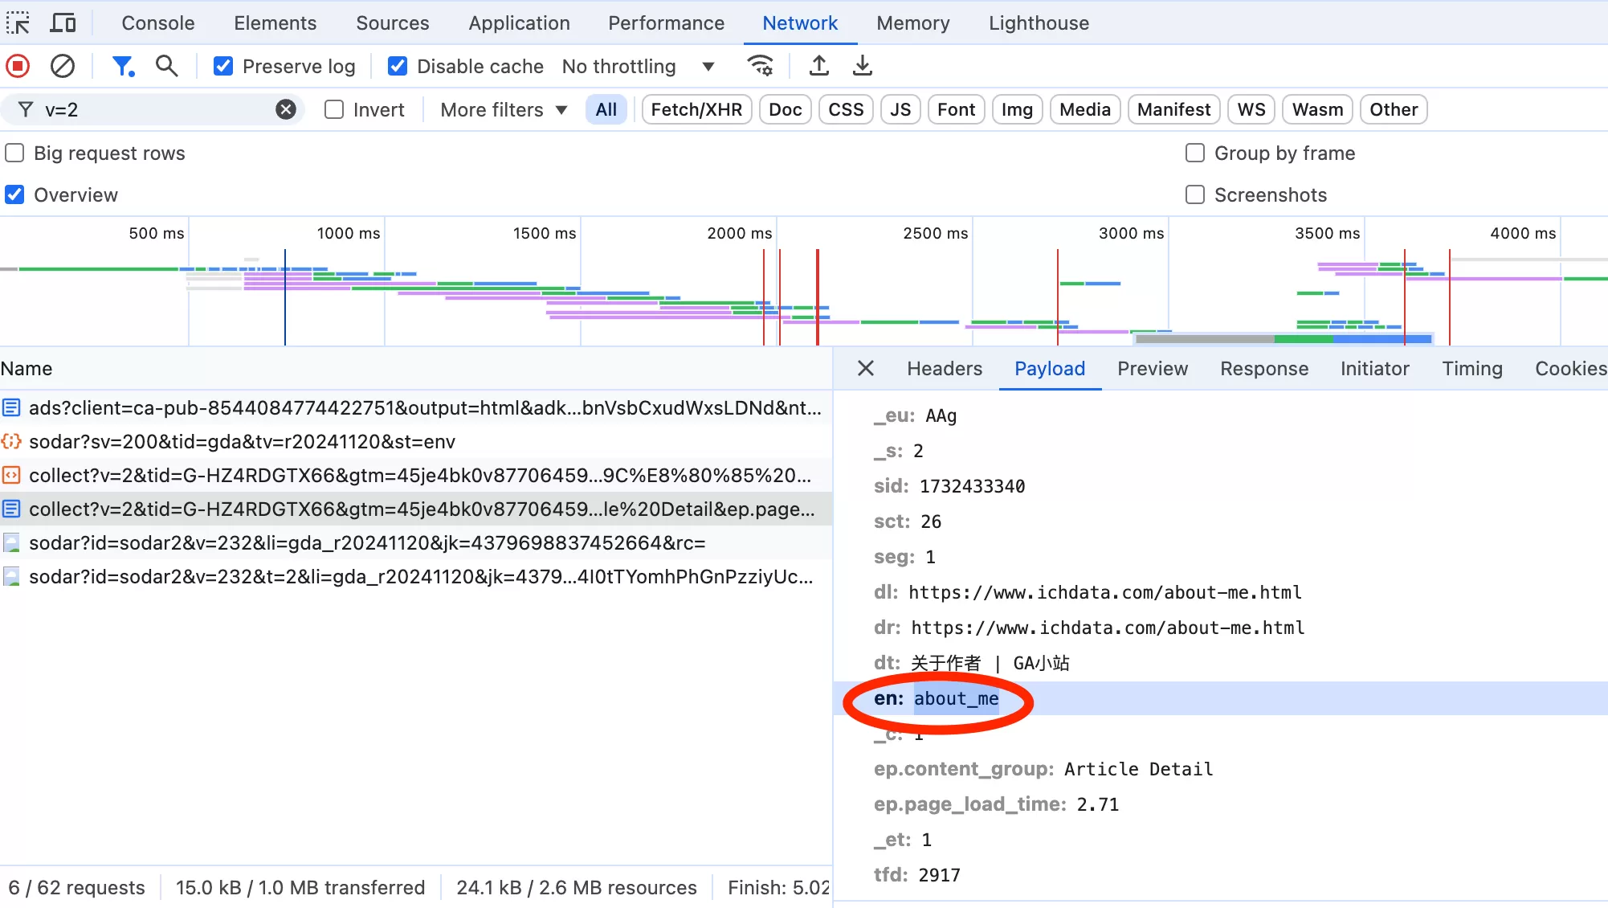Open the Performance tab
Image resolution: width=1608 pixels, height=908 pixels.
667,23
